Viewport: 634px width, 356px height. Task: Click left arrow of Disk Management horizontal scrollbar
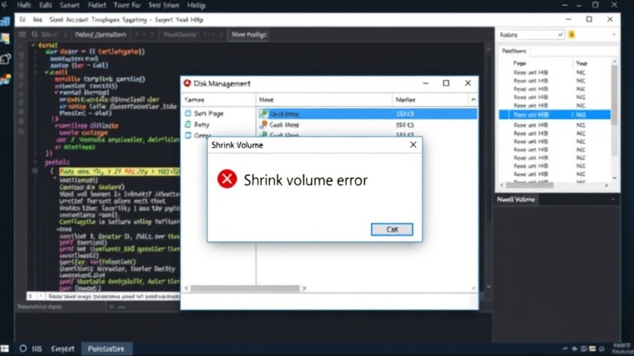click(x=186, y=288)
